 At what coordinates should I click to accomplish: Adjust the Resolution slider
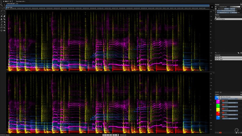[223, 13]
